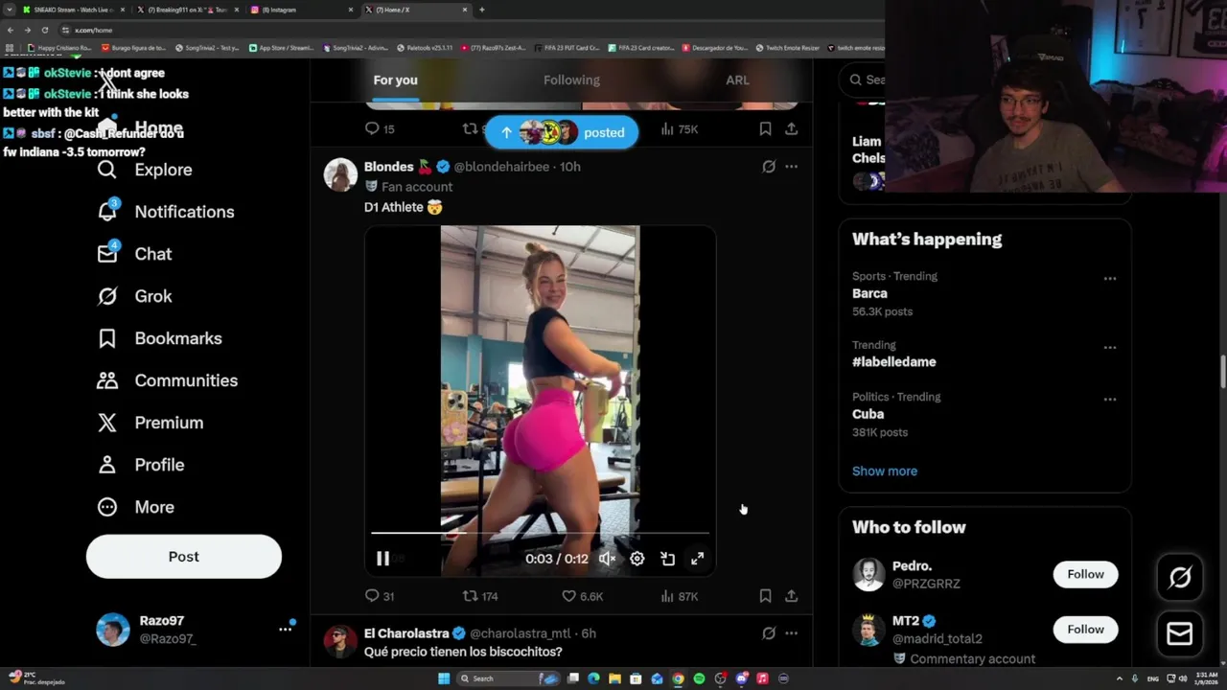Open Notifications bell icon

[107, 211]
